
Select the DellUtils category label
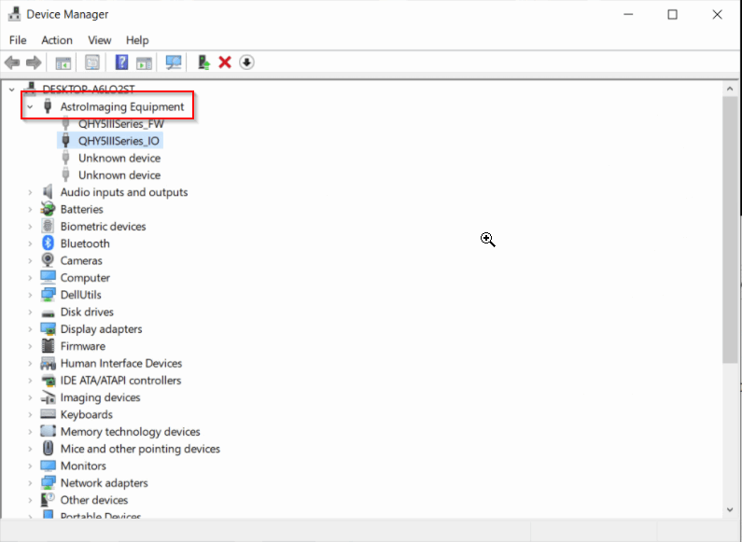[x=81, y=295]
